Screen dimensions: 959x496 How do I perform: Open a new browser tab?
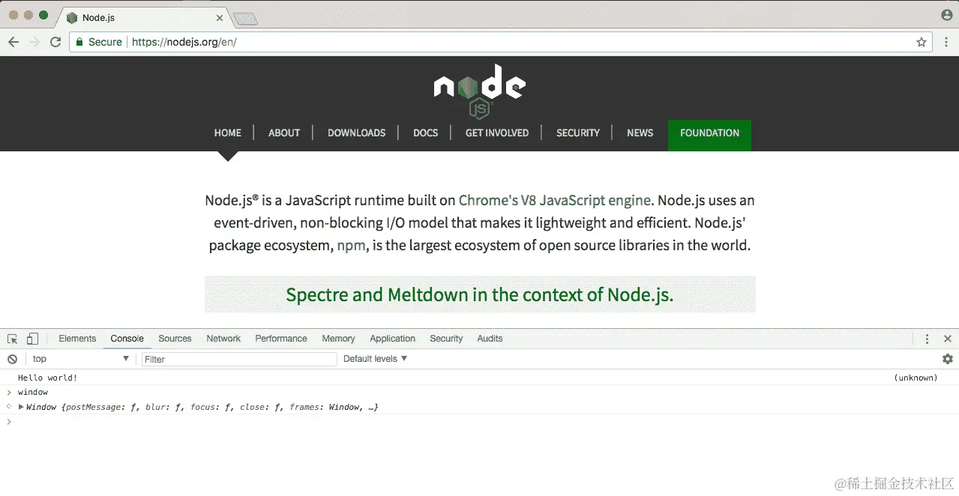(245, 18)
